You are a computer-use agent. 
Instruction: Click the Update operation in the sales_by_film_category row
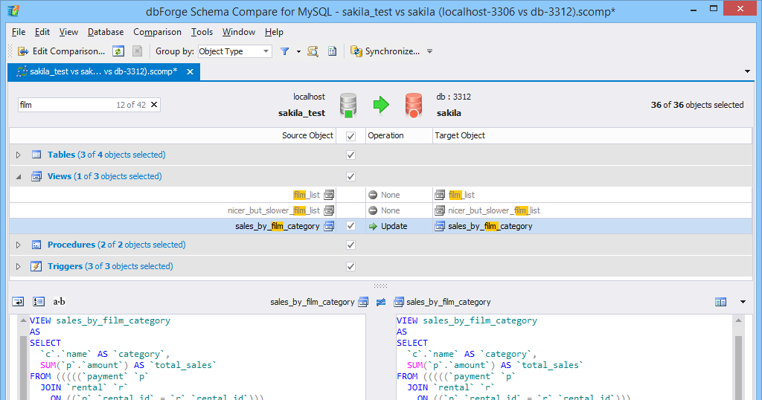tap(388, 226)
